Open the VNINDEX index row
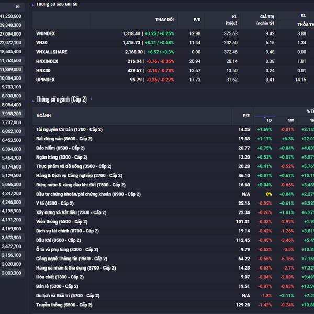Viewport: 314px width, 314px height. click(x=173, y=33)
